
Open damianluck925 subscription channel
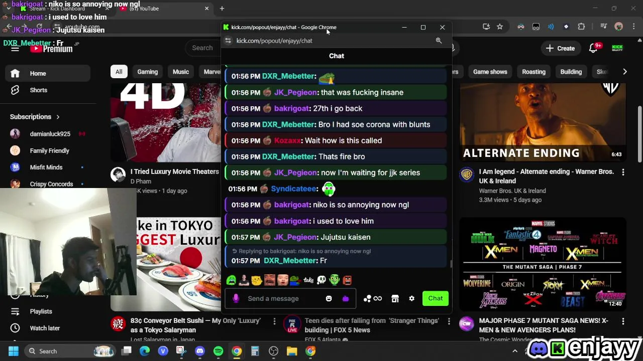pos(48,134)
